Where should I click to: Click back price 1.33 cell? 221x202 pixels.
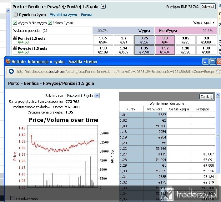click(x=103, y=50)
